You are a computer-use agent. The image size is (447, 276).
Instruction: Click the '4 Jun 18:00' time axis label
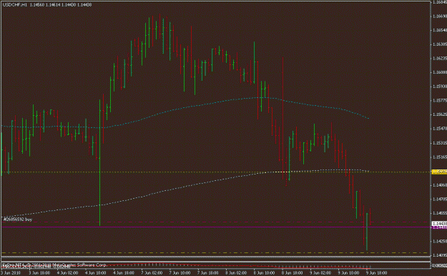[x=124, y=273]
